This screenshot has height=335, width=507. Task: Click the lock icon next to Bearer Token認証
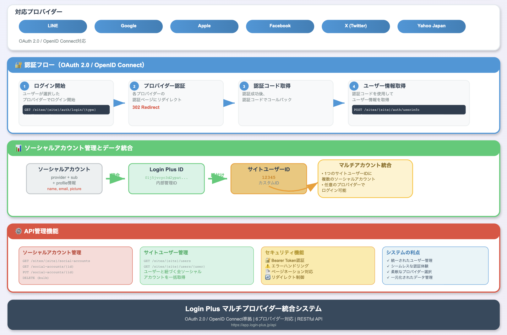click(268, 260)
